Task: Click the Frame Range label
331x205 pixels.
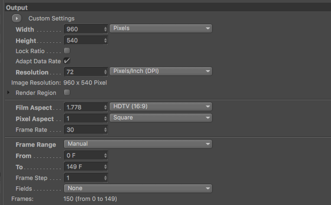Action: (x=35, y=145)
